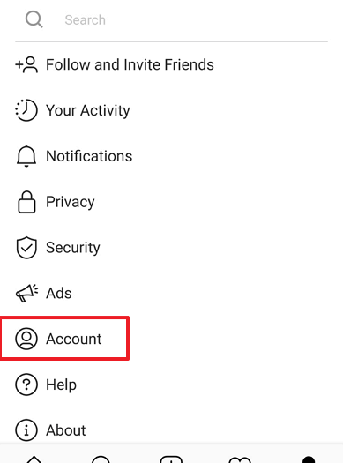Click the magnifying glass search icon

pos(34,19)
